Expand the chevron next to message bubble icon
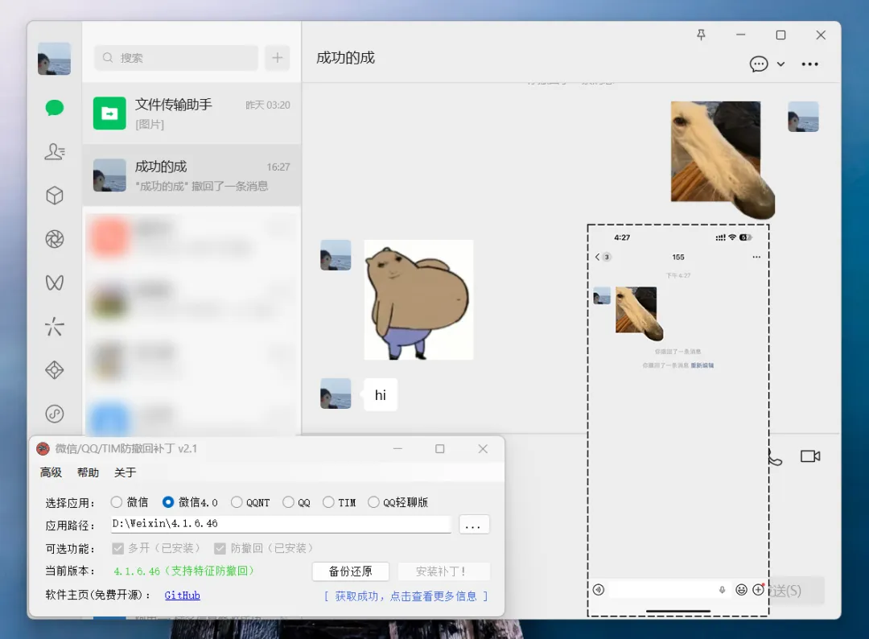The image size is (869, 639). (x=780, y=64)
